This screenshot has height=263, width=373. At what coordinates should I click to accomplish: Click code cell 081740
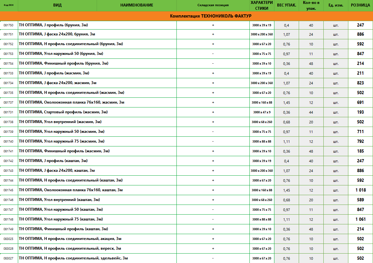click(x=8, y=142)
